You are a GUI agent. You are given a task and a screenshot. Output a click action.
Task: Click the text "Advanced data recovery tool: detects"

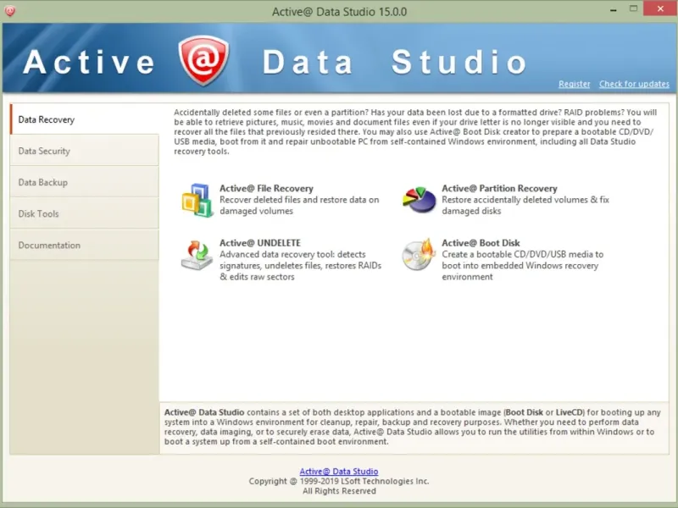coord(292,254)
